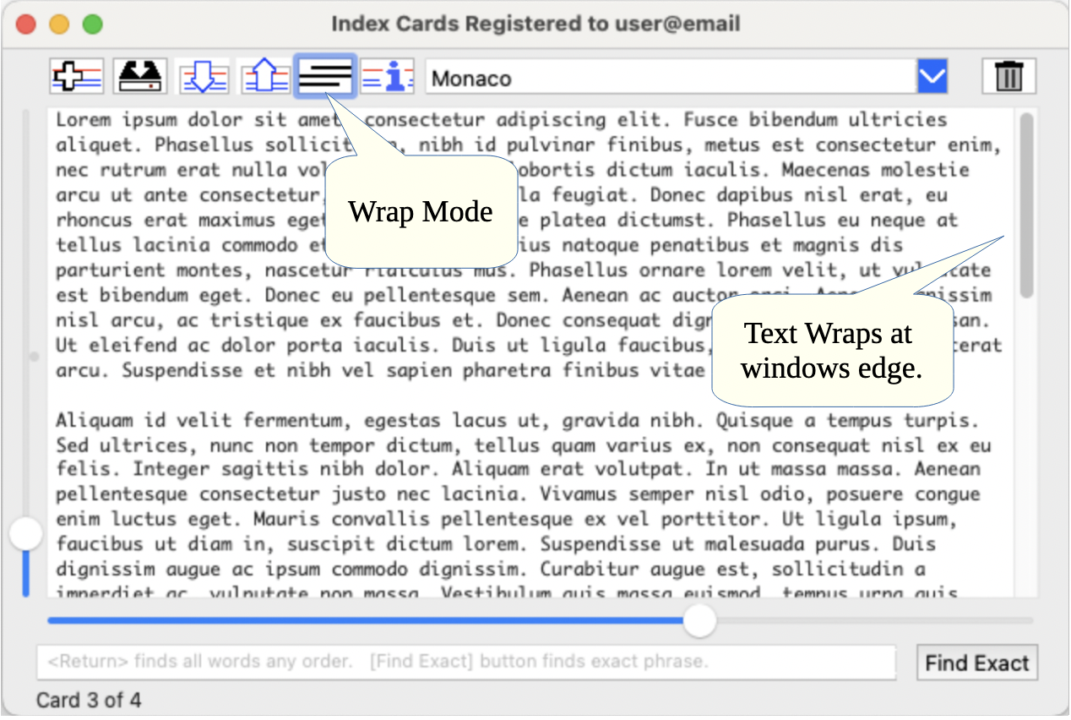The width and height of the screenshot is (1071, 720).
Task: Open the card info icon
Action: (x=388, y=78)
